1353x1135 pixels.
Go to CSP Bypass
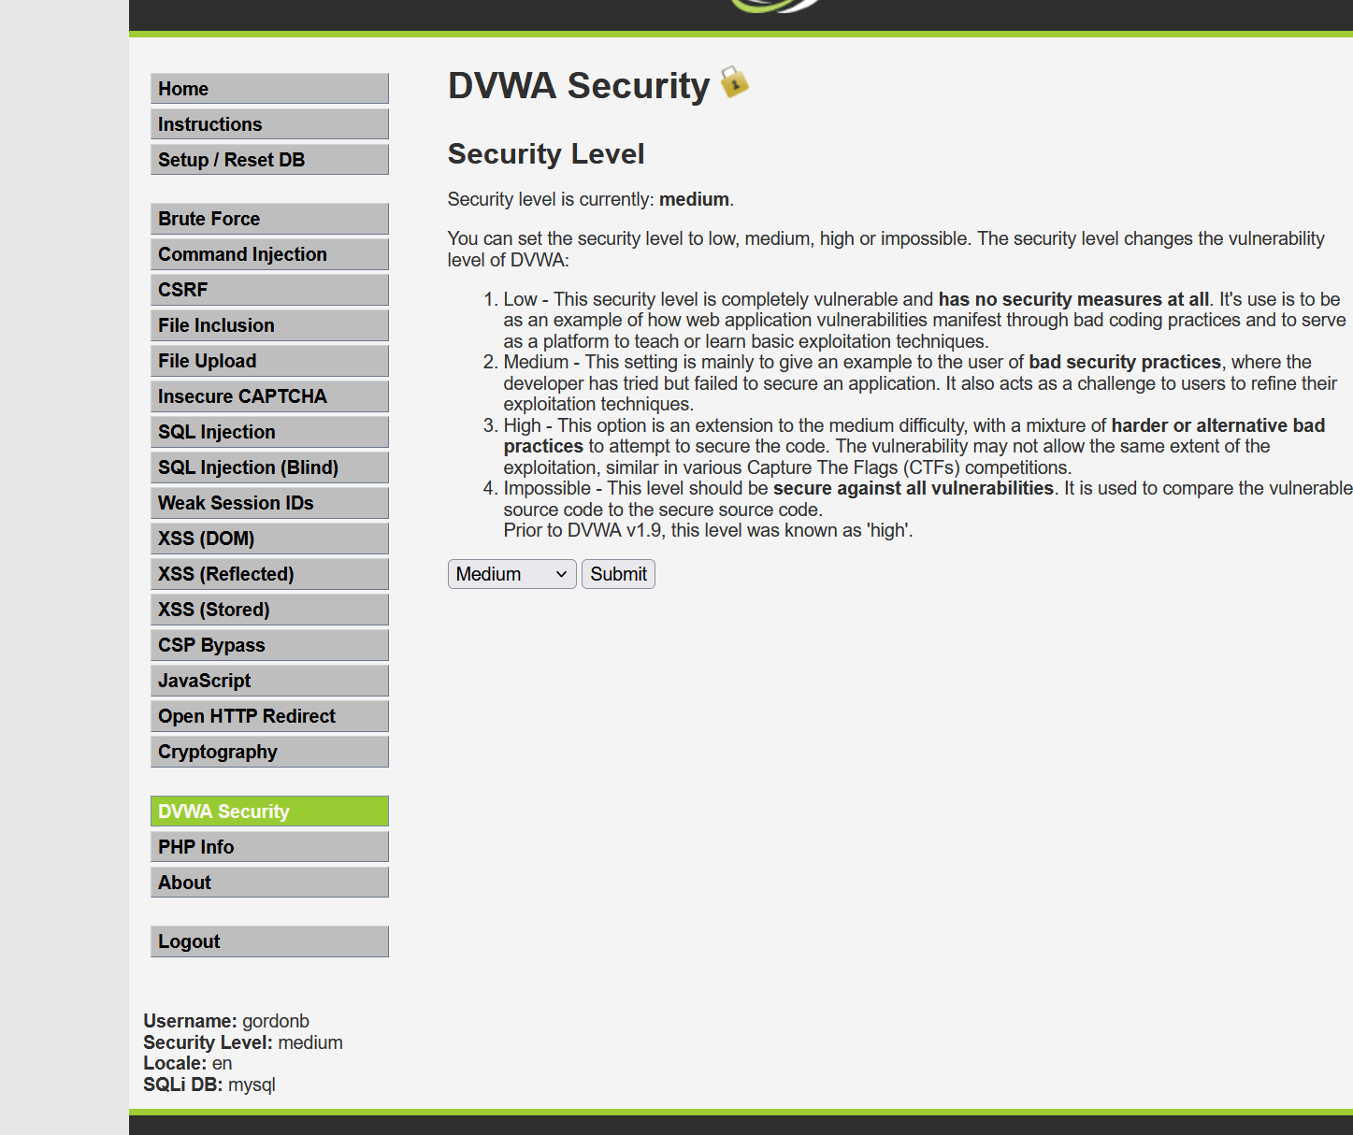(269, 645)
